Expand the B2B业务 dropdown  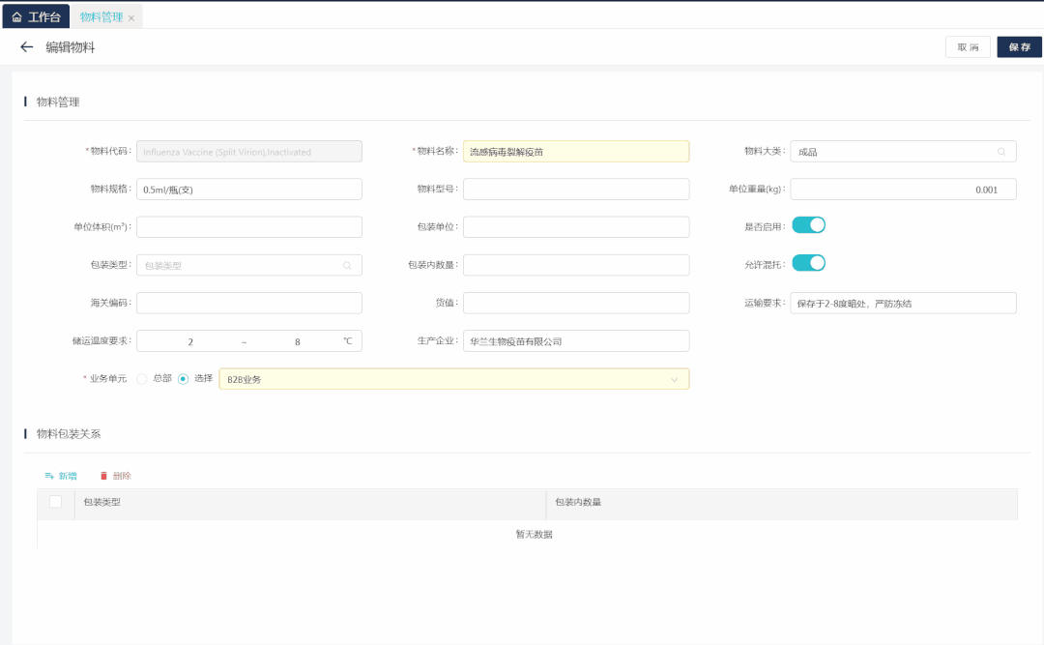tap(674, 380)
